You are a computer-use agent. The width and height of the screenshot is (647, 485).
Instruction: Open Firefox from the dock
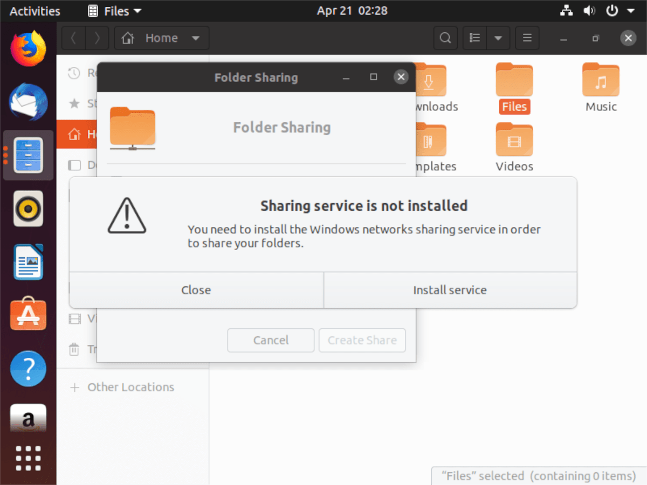coord(27,47)
